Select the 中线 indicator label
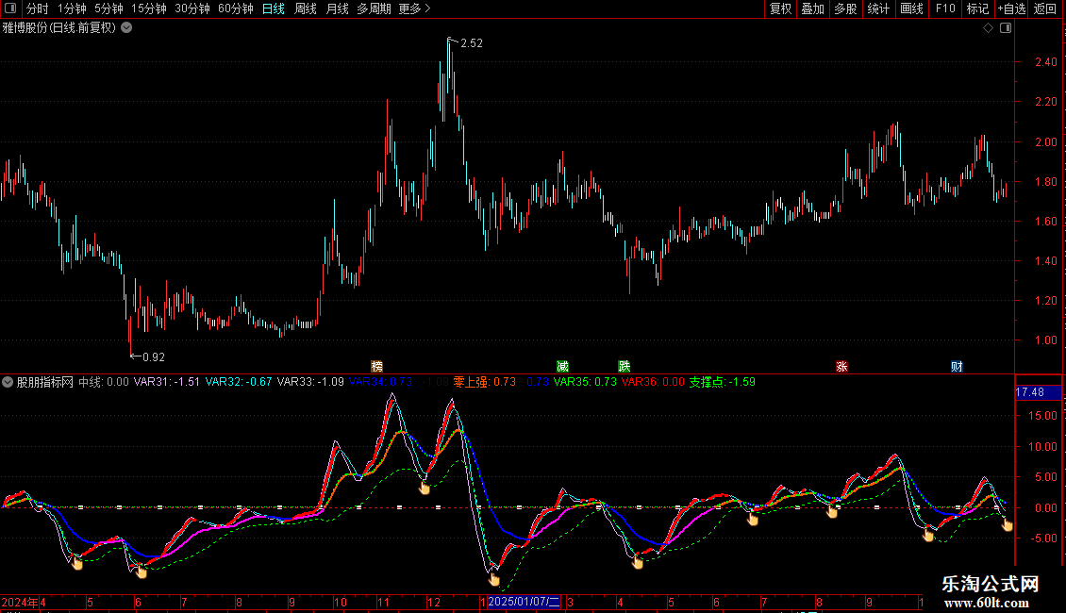 [x=104, y=382]
